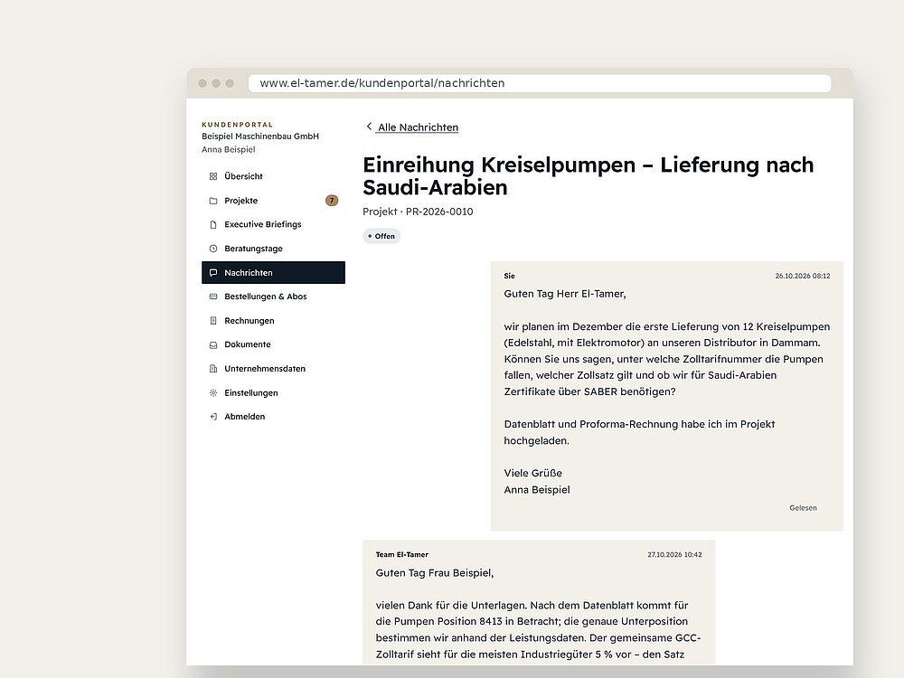Click the back chevron beside Alle Nachrichten
This screenshot has height=678, width=904.
tap(369, 127)
